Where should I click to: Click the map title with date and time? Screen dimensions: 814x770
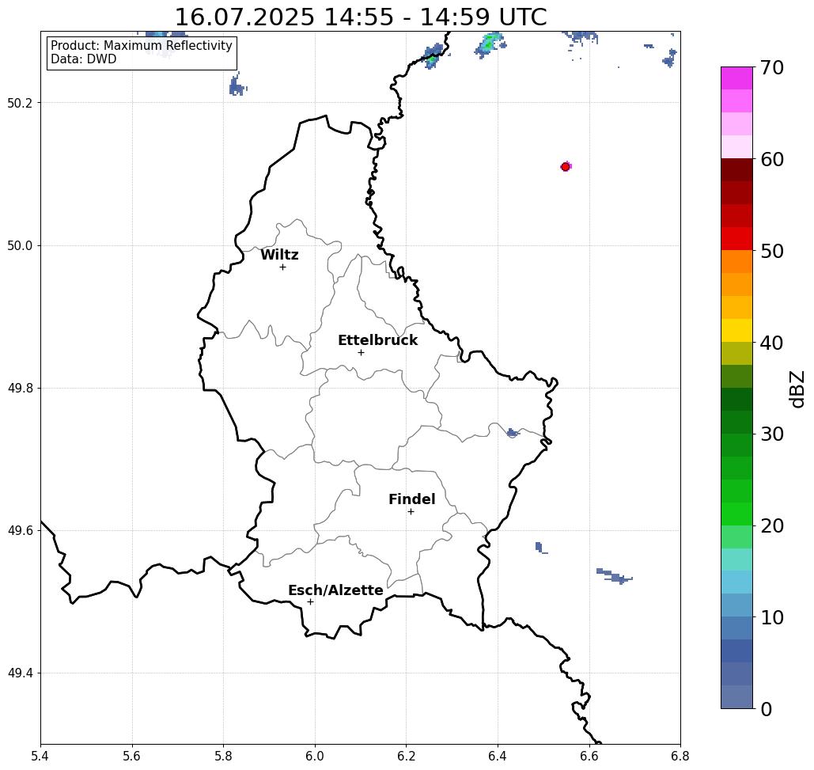pos(361,17)
